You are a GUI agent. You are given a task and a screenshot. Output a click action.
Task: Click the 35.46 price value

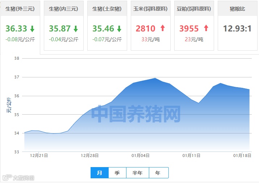pyautogui.click(x=103, y=29)
